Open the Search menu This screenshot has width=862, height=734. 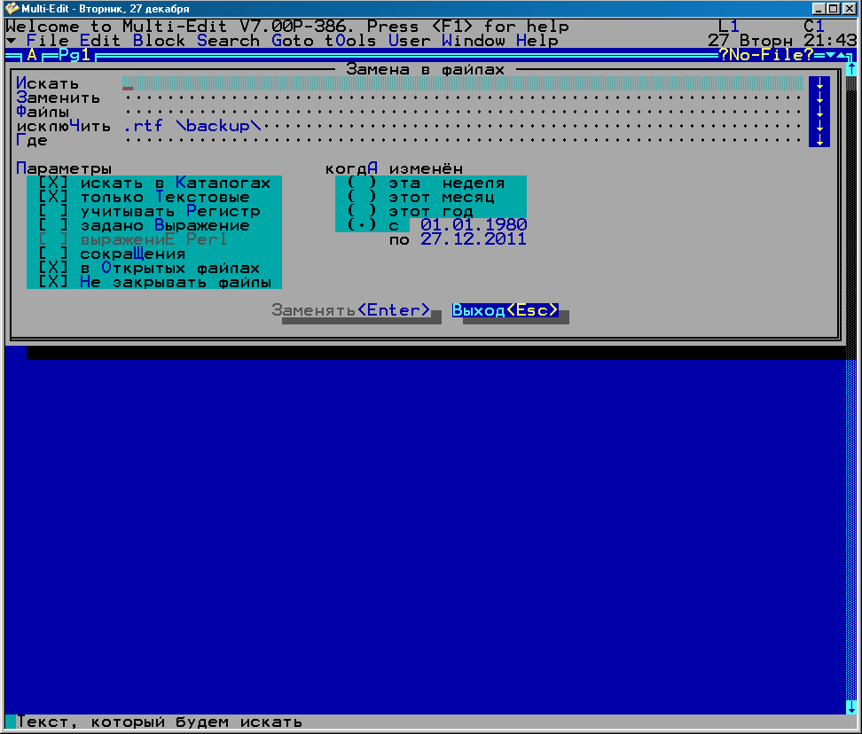pos(228,41)
